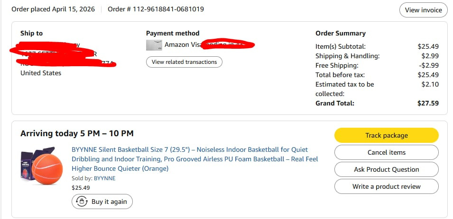Viewport: 453px width, 219px height.
Task: Click the Grand Total amount $27.59
Action: pyautogui.click(x=428, y=103)
